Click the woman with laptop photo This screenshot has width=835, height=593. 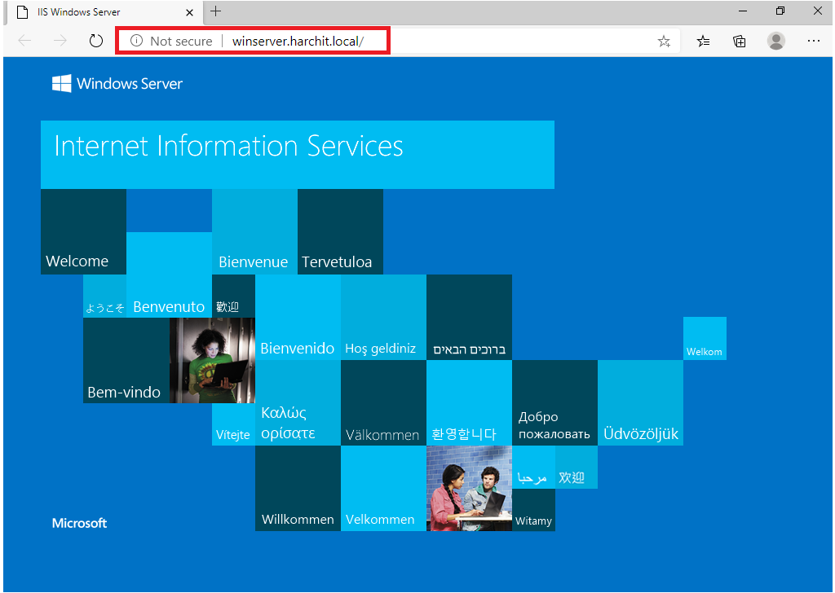click(x=212, y=360)
